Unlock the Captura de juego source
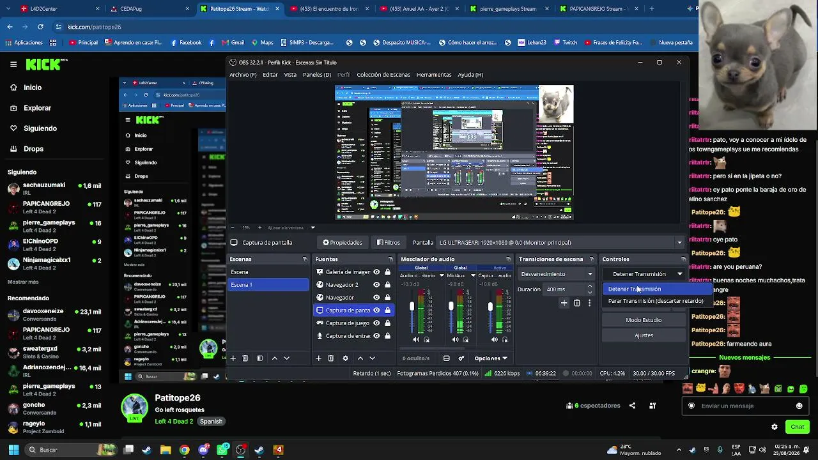The height and width of the screenshot is (460, 818). (387, 323)
